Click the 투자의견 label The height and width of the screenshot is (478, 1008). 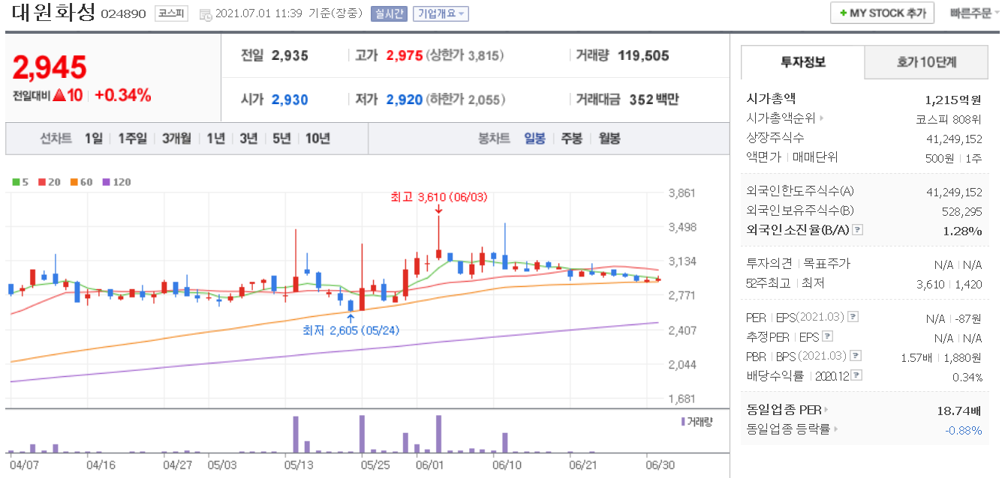(x=768, y=264)
